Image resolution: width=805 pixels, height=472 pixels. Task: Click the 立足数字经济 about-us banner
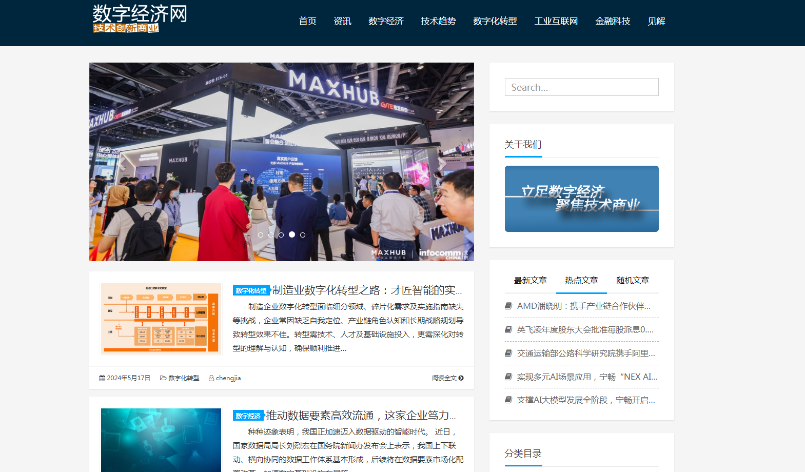(581, 199)
